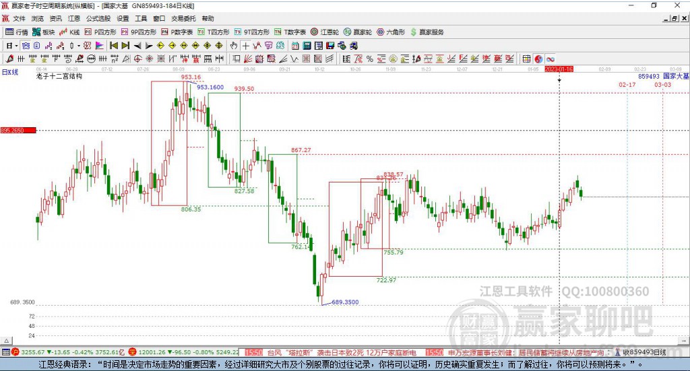
Task: Open the calendar icon in toolbar
Action: click(x=295, y=46)
